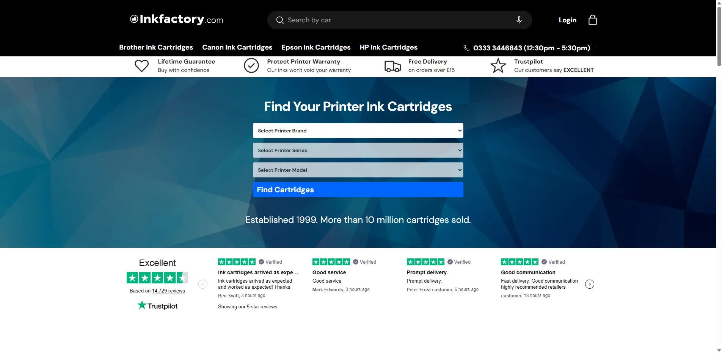722x353 pixels.
Task: Go to Canon Ink Cartridges menu
Action: [x=237, y=47]
